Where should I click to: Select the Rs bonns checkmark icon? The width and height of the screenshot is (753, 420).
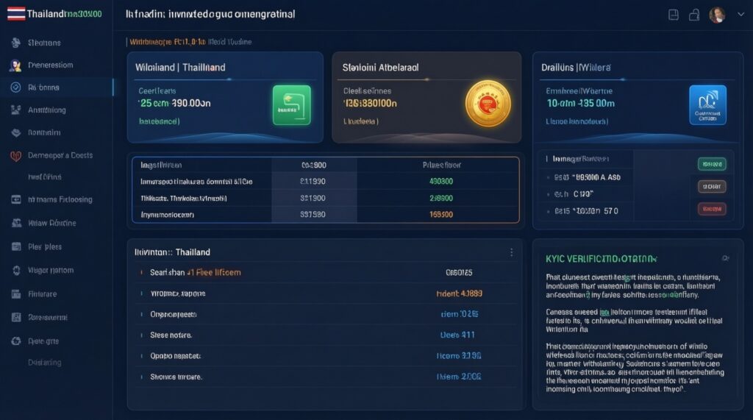coord(16,88)
